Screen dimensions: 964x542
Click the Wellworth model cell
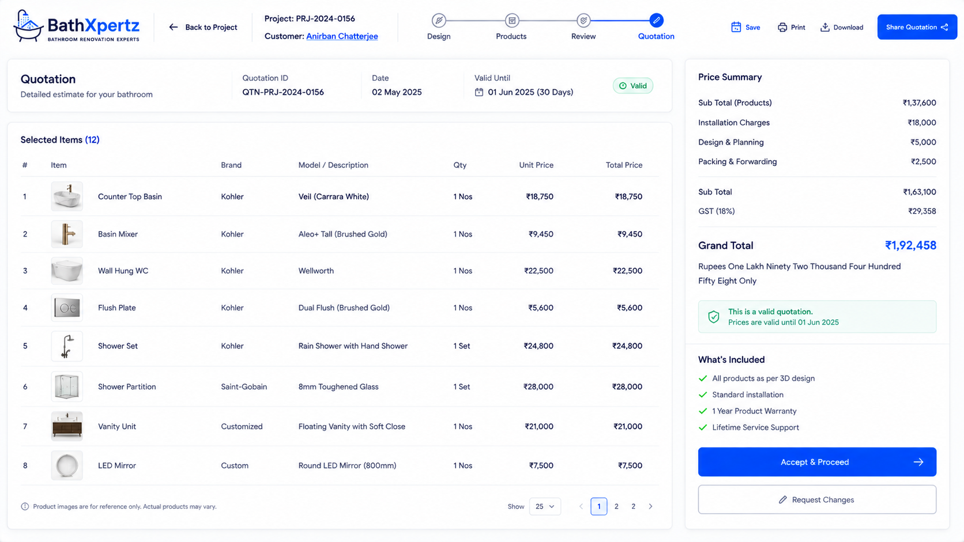coord(316,271)
